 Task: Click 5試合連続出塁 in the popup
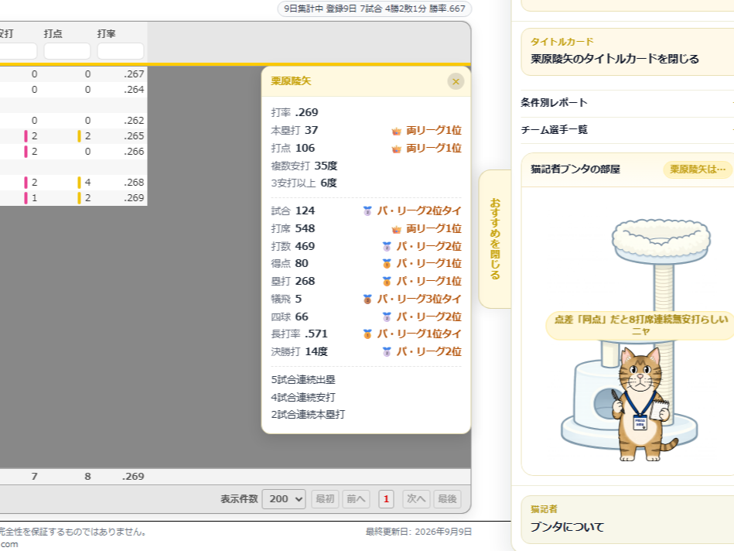(x=303, y=379)
